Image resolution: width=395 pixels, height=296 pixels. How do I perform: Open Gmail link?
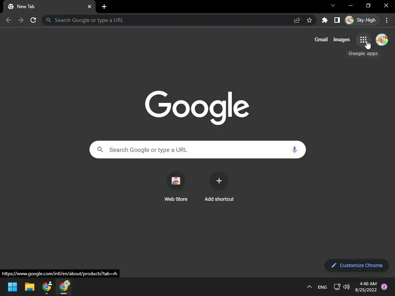pos(321,40)
